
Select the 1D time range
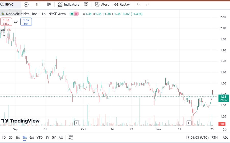coord(4,138)
